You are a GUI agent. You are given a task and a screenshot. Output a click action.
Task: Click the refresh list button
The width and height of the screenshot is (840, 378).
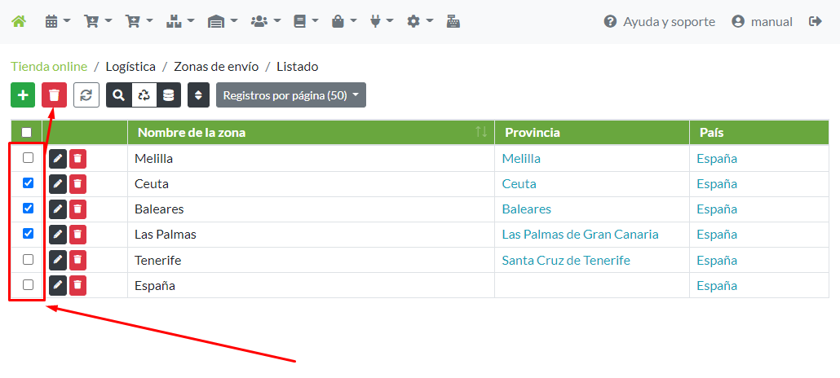(x=86, y=95)
